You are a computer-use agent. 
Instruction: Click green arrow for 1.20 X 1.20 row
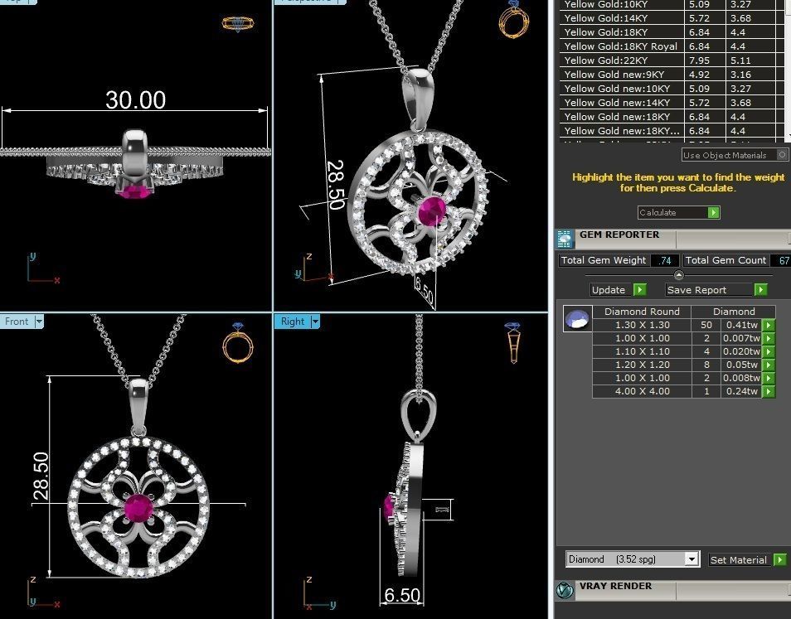[768, 365]
